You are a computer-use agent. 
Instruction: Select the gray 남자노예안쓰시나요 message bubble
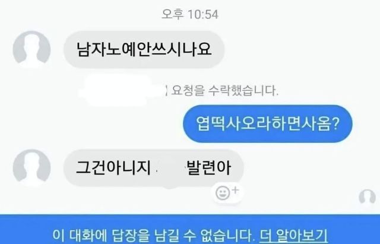pyautogui.click(x=144, y=50)
